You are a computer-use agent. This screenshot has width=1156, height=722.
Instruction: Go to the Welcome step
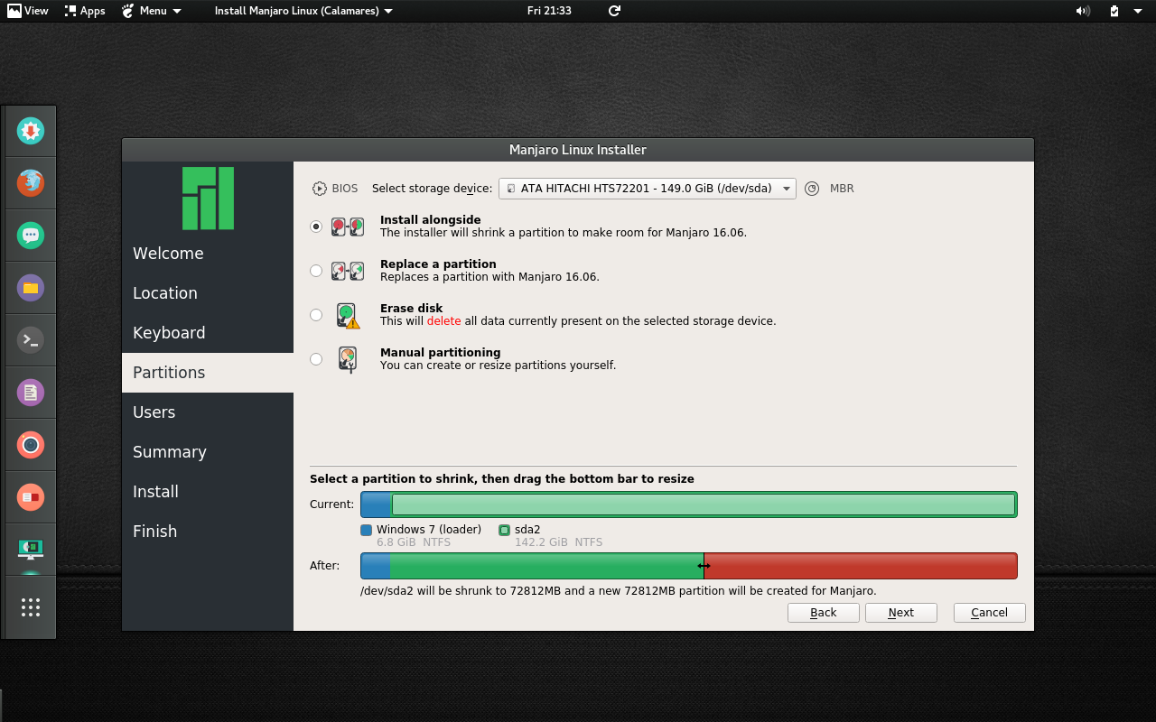click(208, 254)
